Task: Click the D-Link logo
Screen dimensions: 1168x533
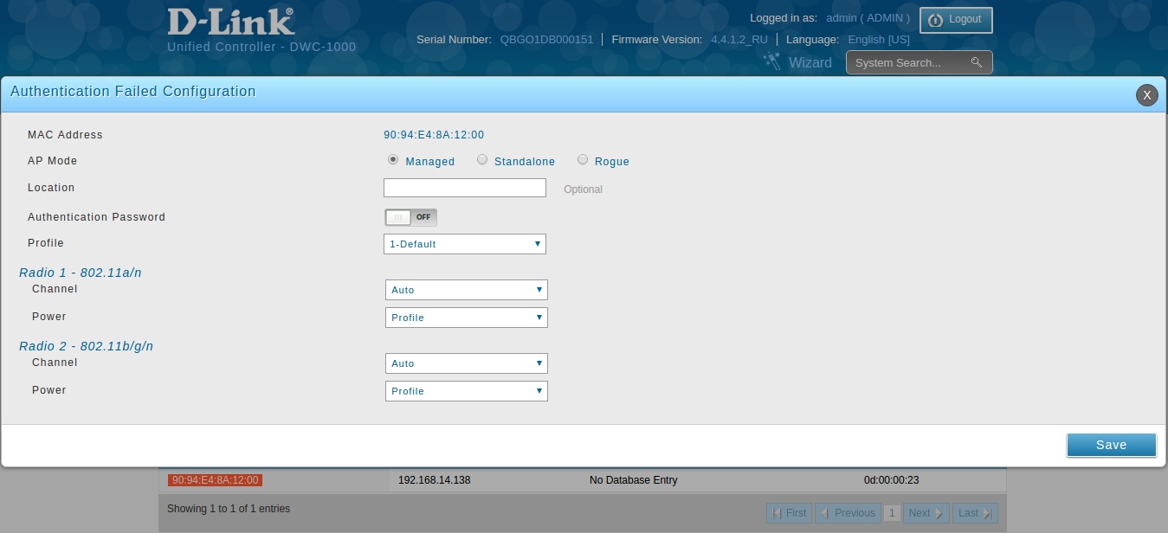Action: 230,22
